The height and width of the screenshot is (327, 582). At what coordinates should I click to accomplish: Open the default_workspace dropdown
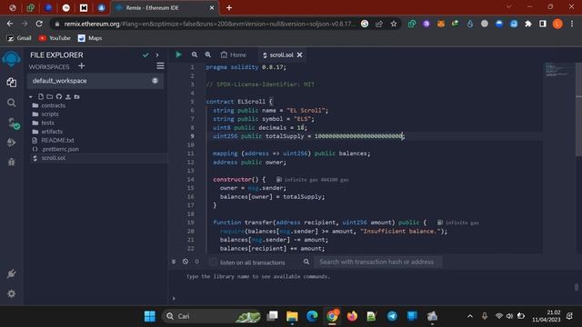95,81
